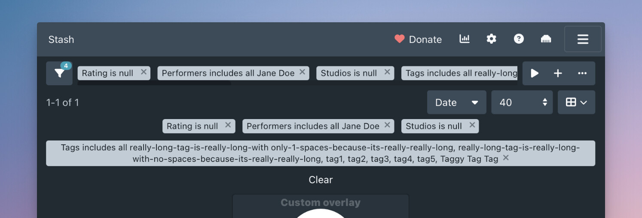The height and width of the screenshot is (218, 642).
Task: Open the hamburger navigation menu
Action: click(583, 39)
